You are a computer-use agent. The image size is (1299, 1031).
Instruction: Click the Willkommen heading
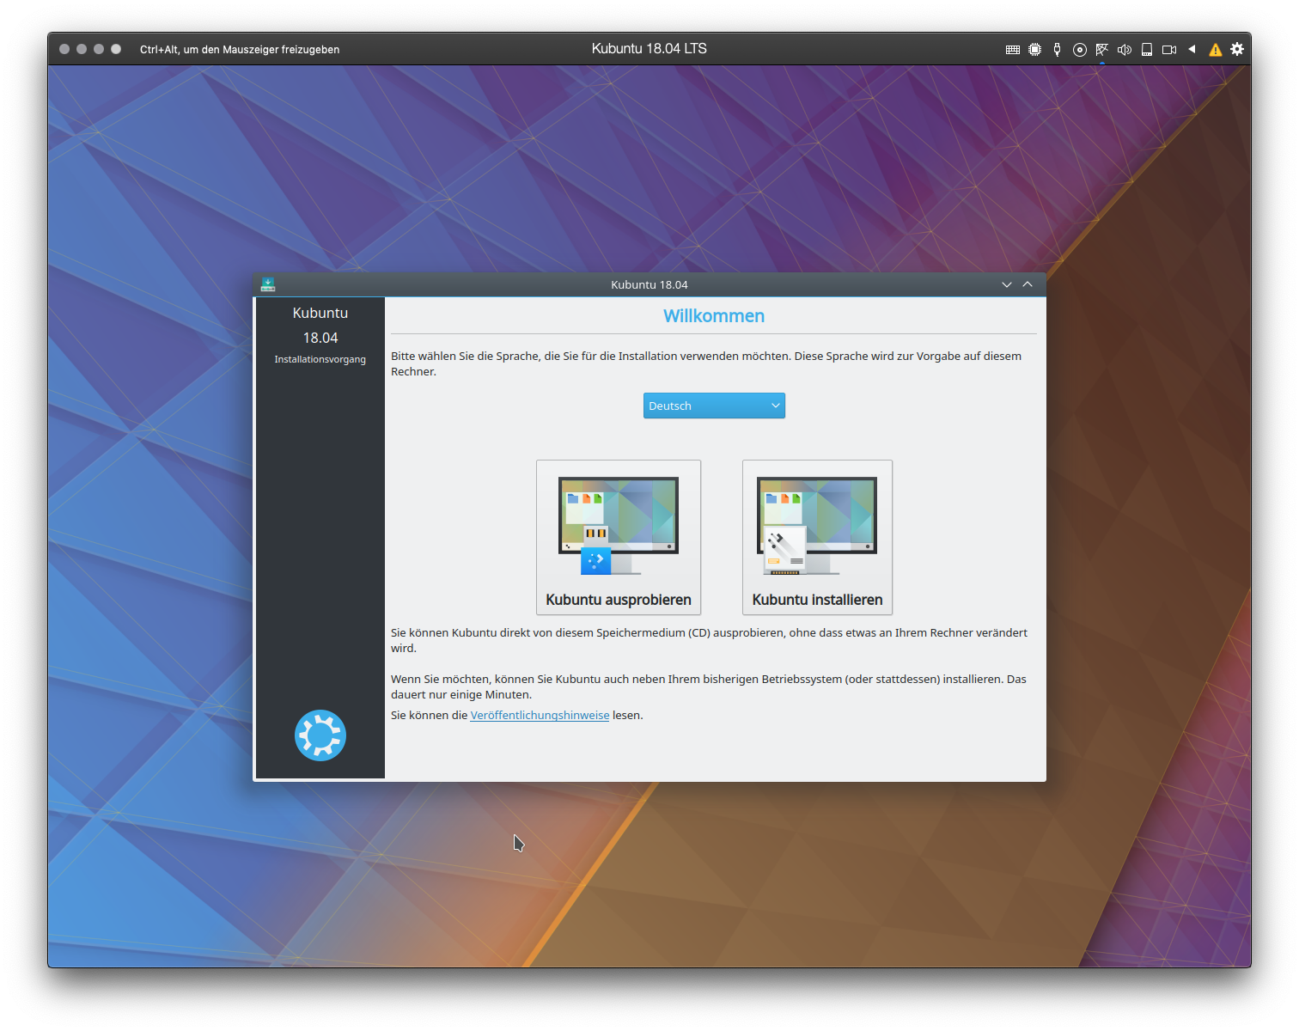coord(714,316)
